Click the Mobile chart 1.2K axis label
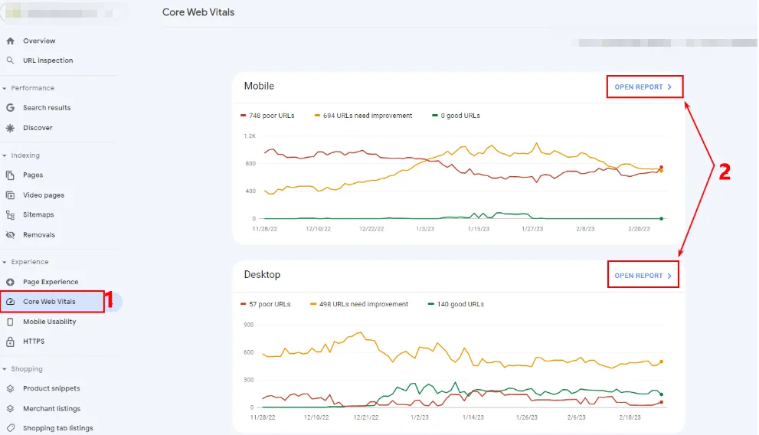Viewport: 759px width, 435px height. (250, 136)
